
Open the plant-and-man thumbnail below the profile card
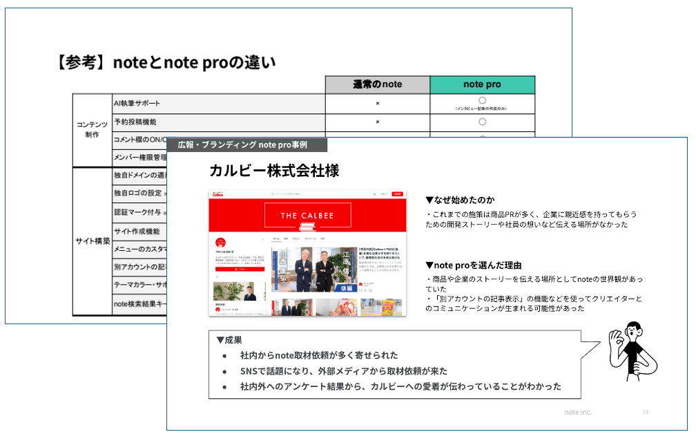pos(240,291)
